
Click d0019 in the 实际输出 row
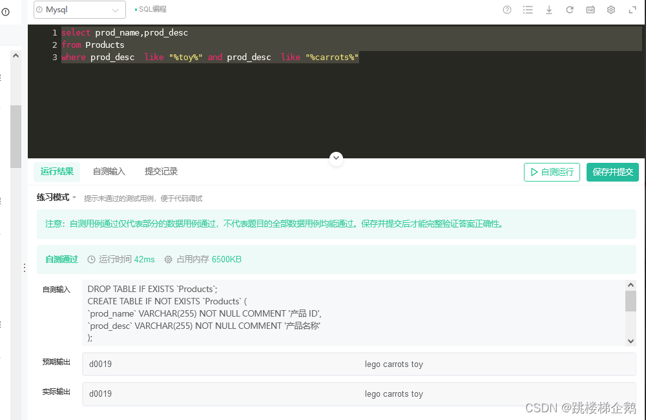pos(101,394)
